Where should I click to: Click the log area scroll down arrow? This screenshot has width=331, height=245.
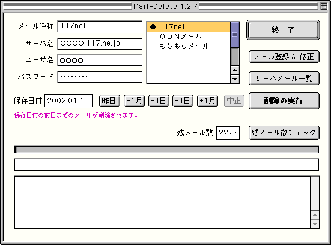(x=315, y=224)
